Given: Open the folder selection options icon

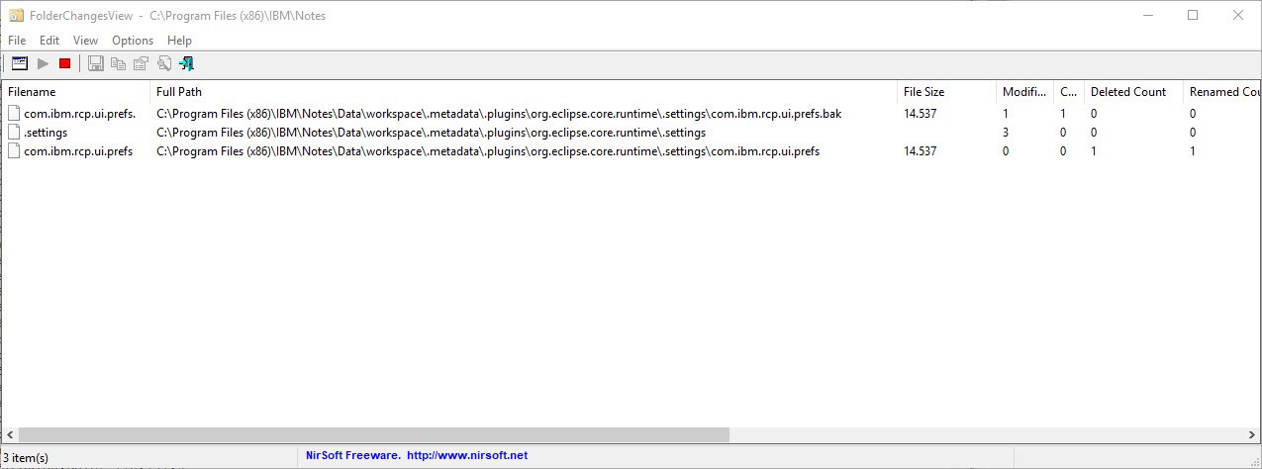Looking at the screenshot, I should (x=19, y=63).
